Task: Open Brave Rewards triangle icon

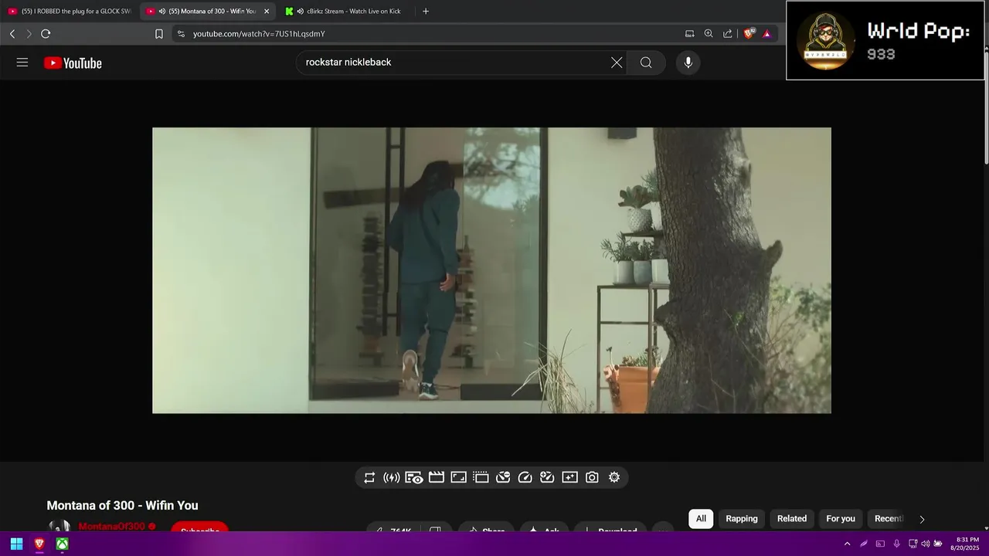Action: point(766,34)
